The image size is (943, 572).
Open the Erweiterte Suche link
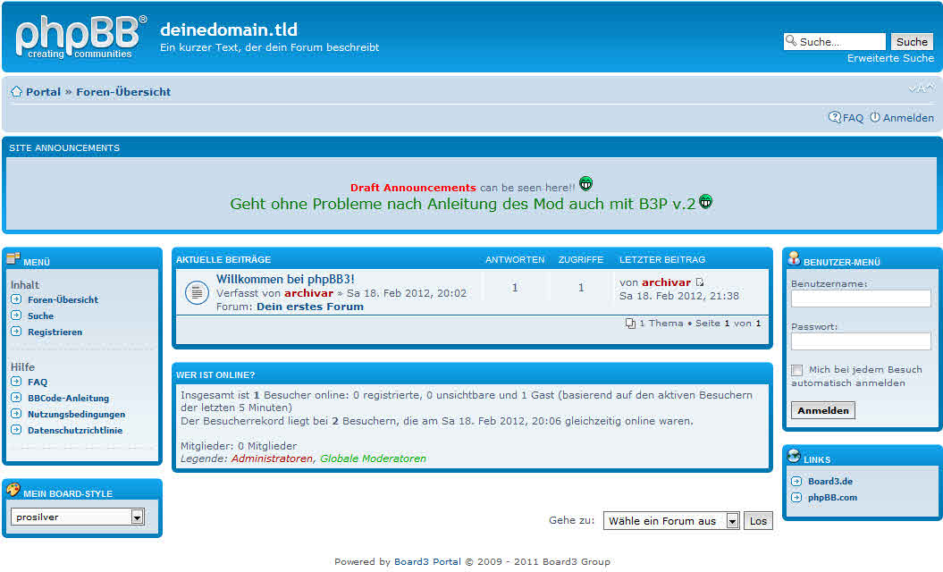pyautogui.click(x=890, y=58)
